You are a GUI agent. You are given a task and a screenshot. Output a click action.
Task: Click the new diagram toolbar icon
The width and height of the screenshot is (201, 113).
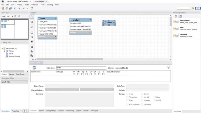[32, 8]
